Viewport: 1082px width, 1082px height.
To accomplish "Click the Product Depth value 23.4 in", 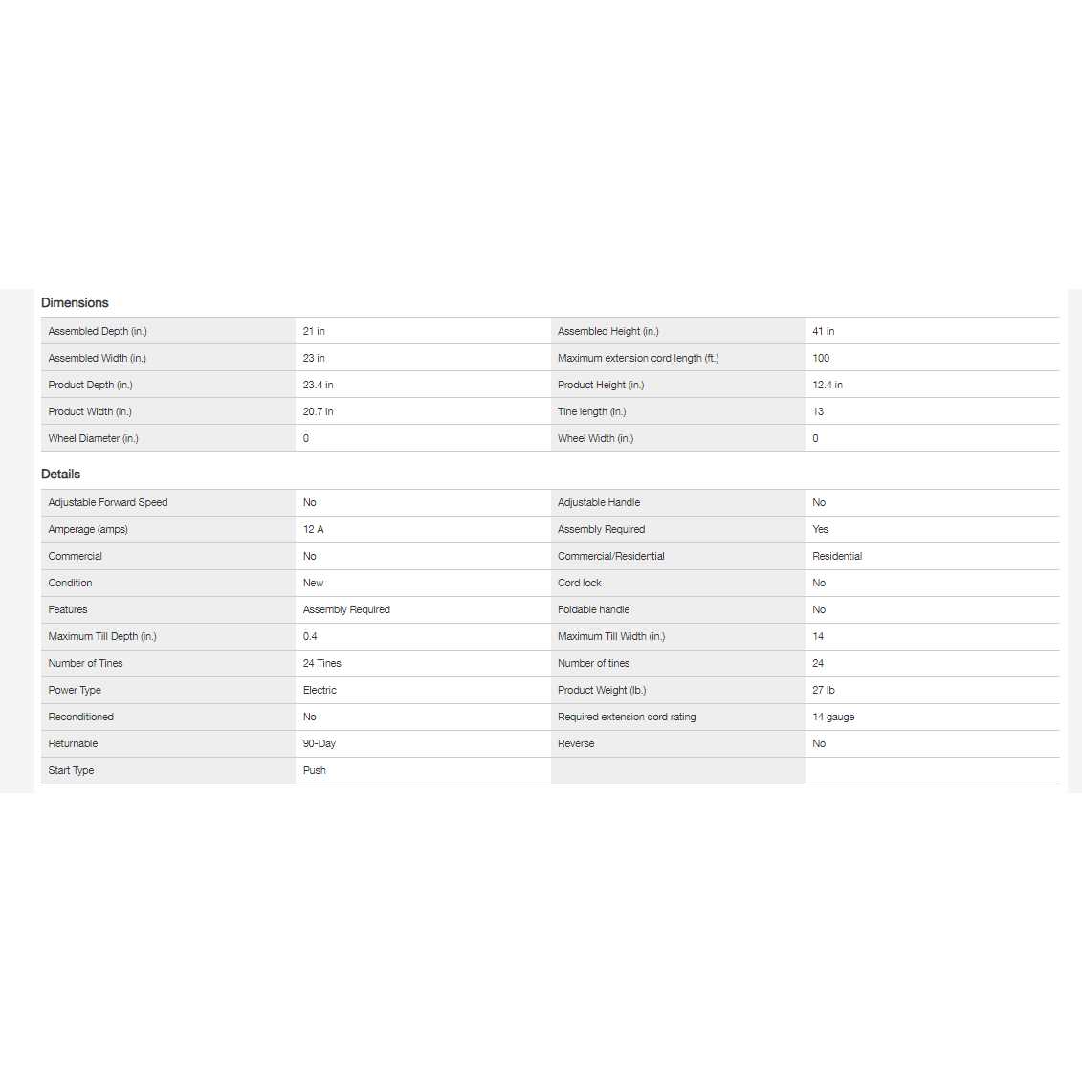I will point(318,385).
